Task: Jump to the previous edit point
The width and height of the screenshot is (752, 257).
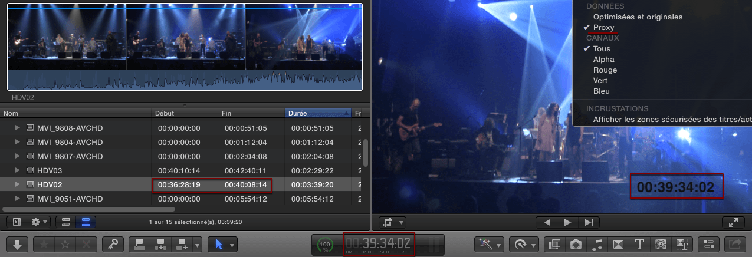Action: click(x=547, y=222)
